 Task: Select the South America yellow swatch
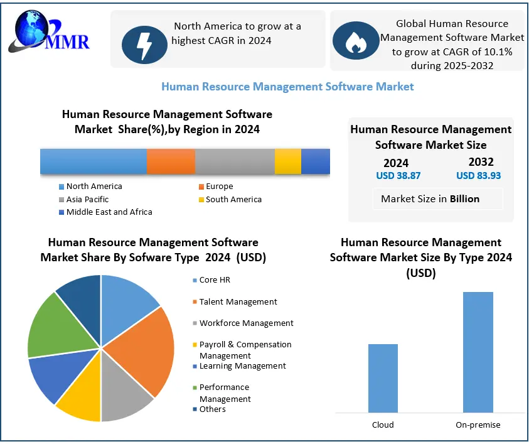[201, 199]
